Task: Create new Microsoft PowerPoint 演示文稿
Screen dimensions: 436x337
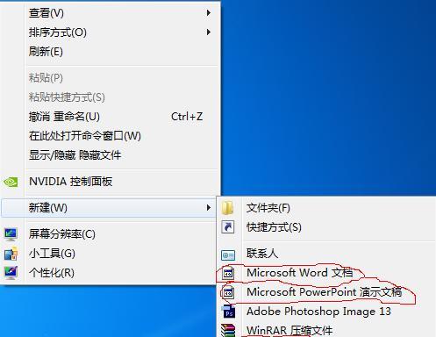Action: (x=326, y=292)
